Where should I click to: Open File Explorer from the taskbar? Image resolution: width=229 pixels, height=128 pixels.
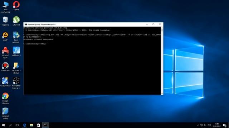[x=31, y=125]
